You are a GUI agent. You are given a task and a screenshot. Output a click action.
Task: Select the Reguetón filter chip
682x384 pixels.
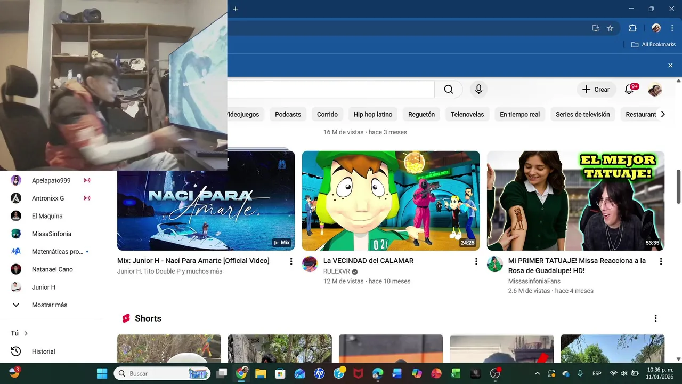point(421,114)
